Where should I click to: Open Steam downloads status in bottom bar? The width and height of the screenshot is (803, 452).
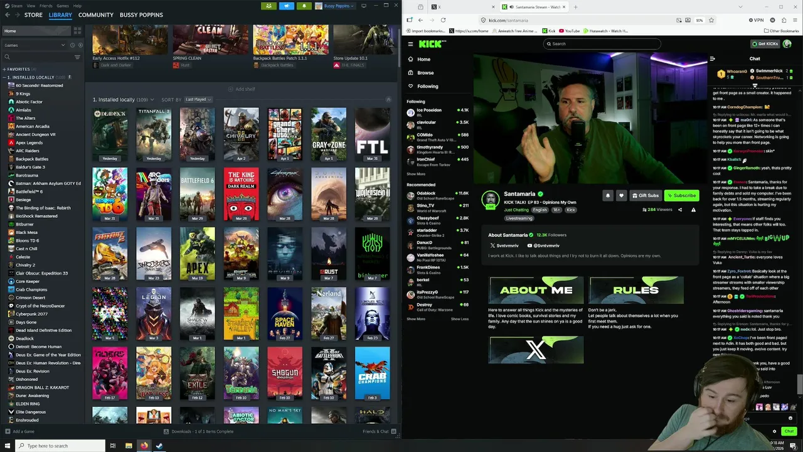pos(198,431)
